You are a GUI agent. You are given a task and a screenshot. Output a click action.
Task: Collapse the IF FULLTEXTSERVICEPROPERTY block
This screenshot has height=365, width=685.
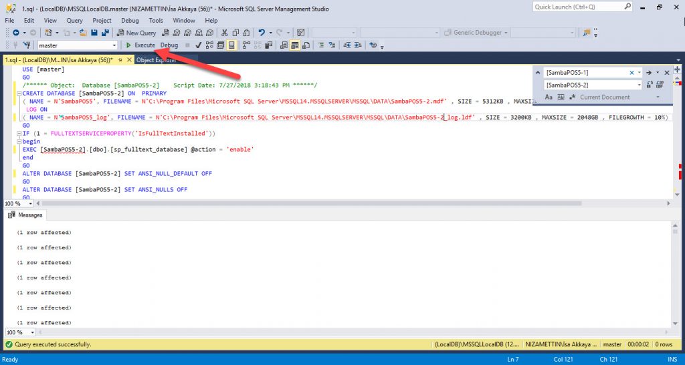click(18, 133)
